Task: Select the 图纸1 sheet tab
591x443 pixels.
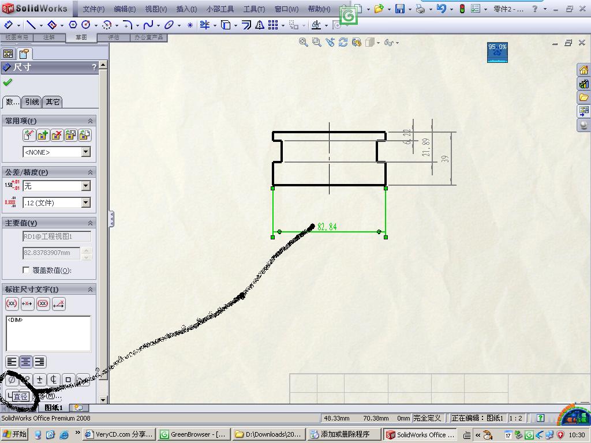Action: (x=54, y=408)
